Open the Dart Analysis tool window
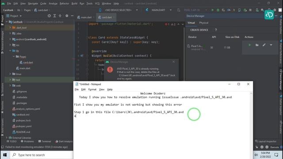 (x=64, y=141)
